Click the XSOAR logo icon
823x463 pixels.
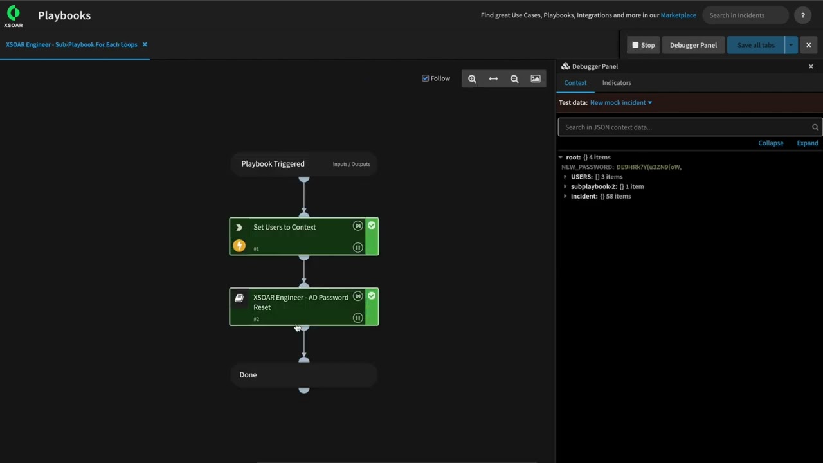pos(13,15)
